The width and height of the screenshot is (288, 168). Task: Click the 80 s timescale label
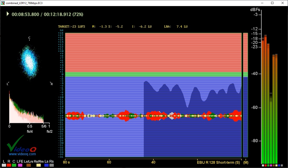point(66,162)
